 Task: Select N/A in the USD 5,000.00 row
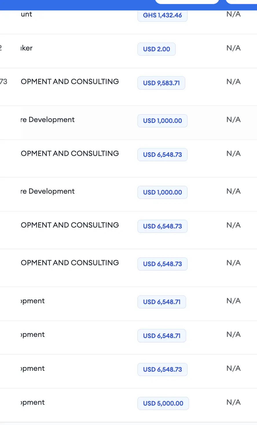[x=234, y=402]
